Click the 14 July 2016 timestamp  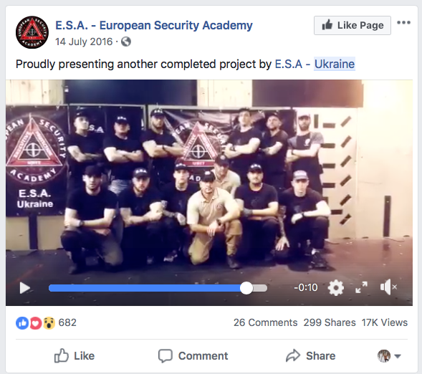pos(84,42)
